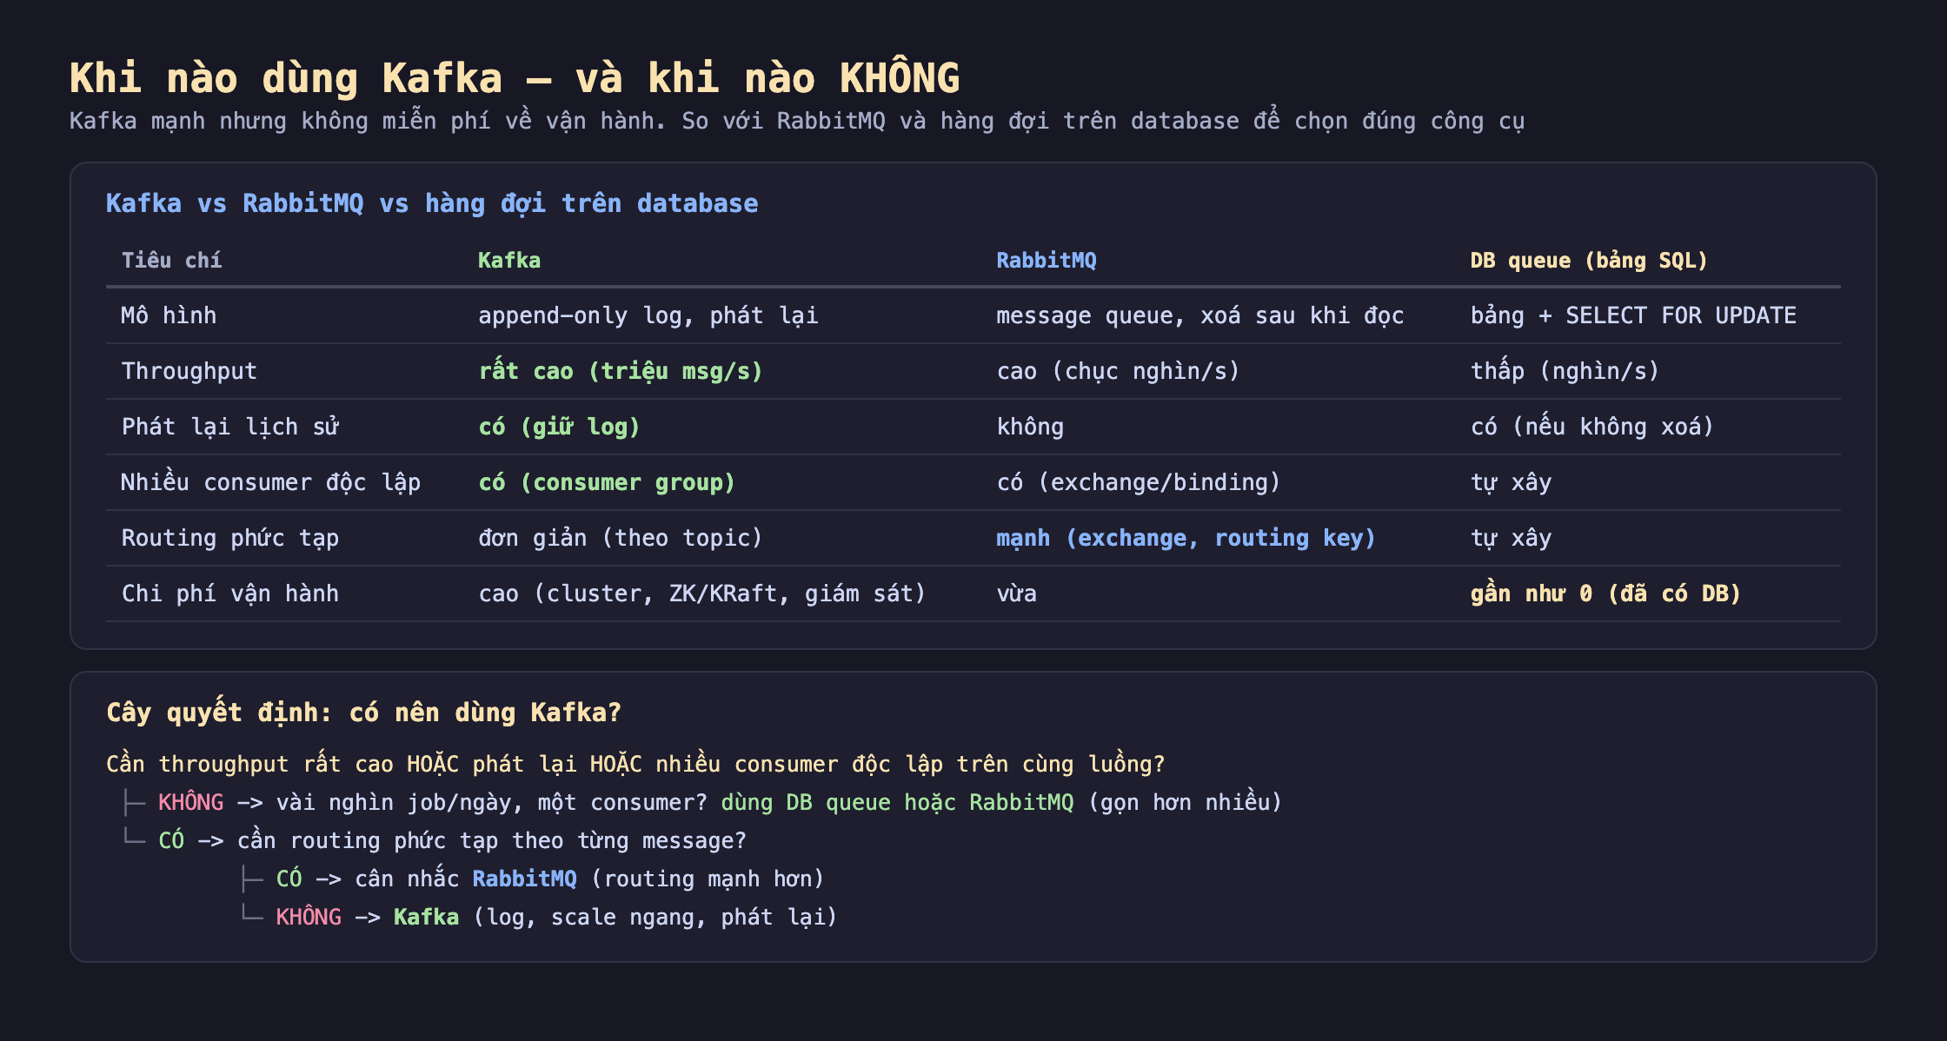
Task: Click the 'Mô hình' row label
Action: pos(169,315)
